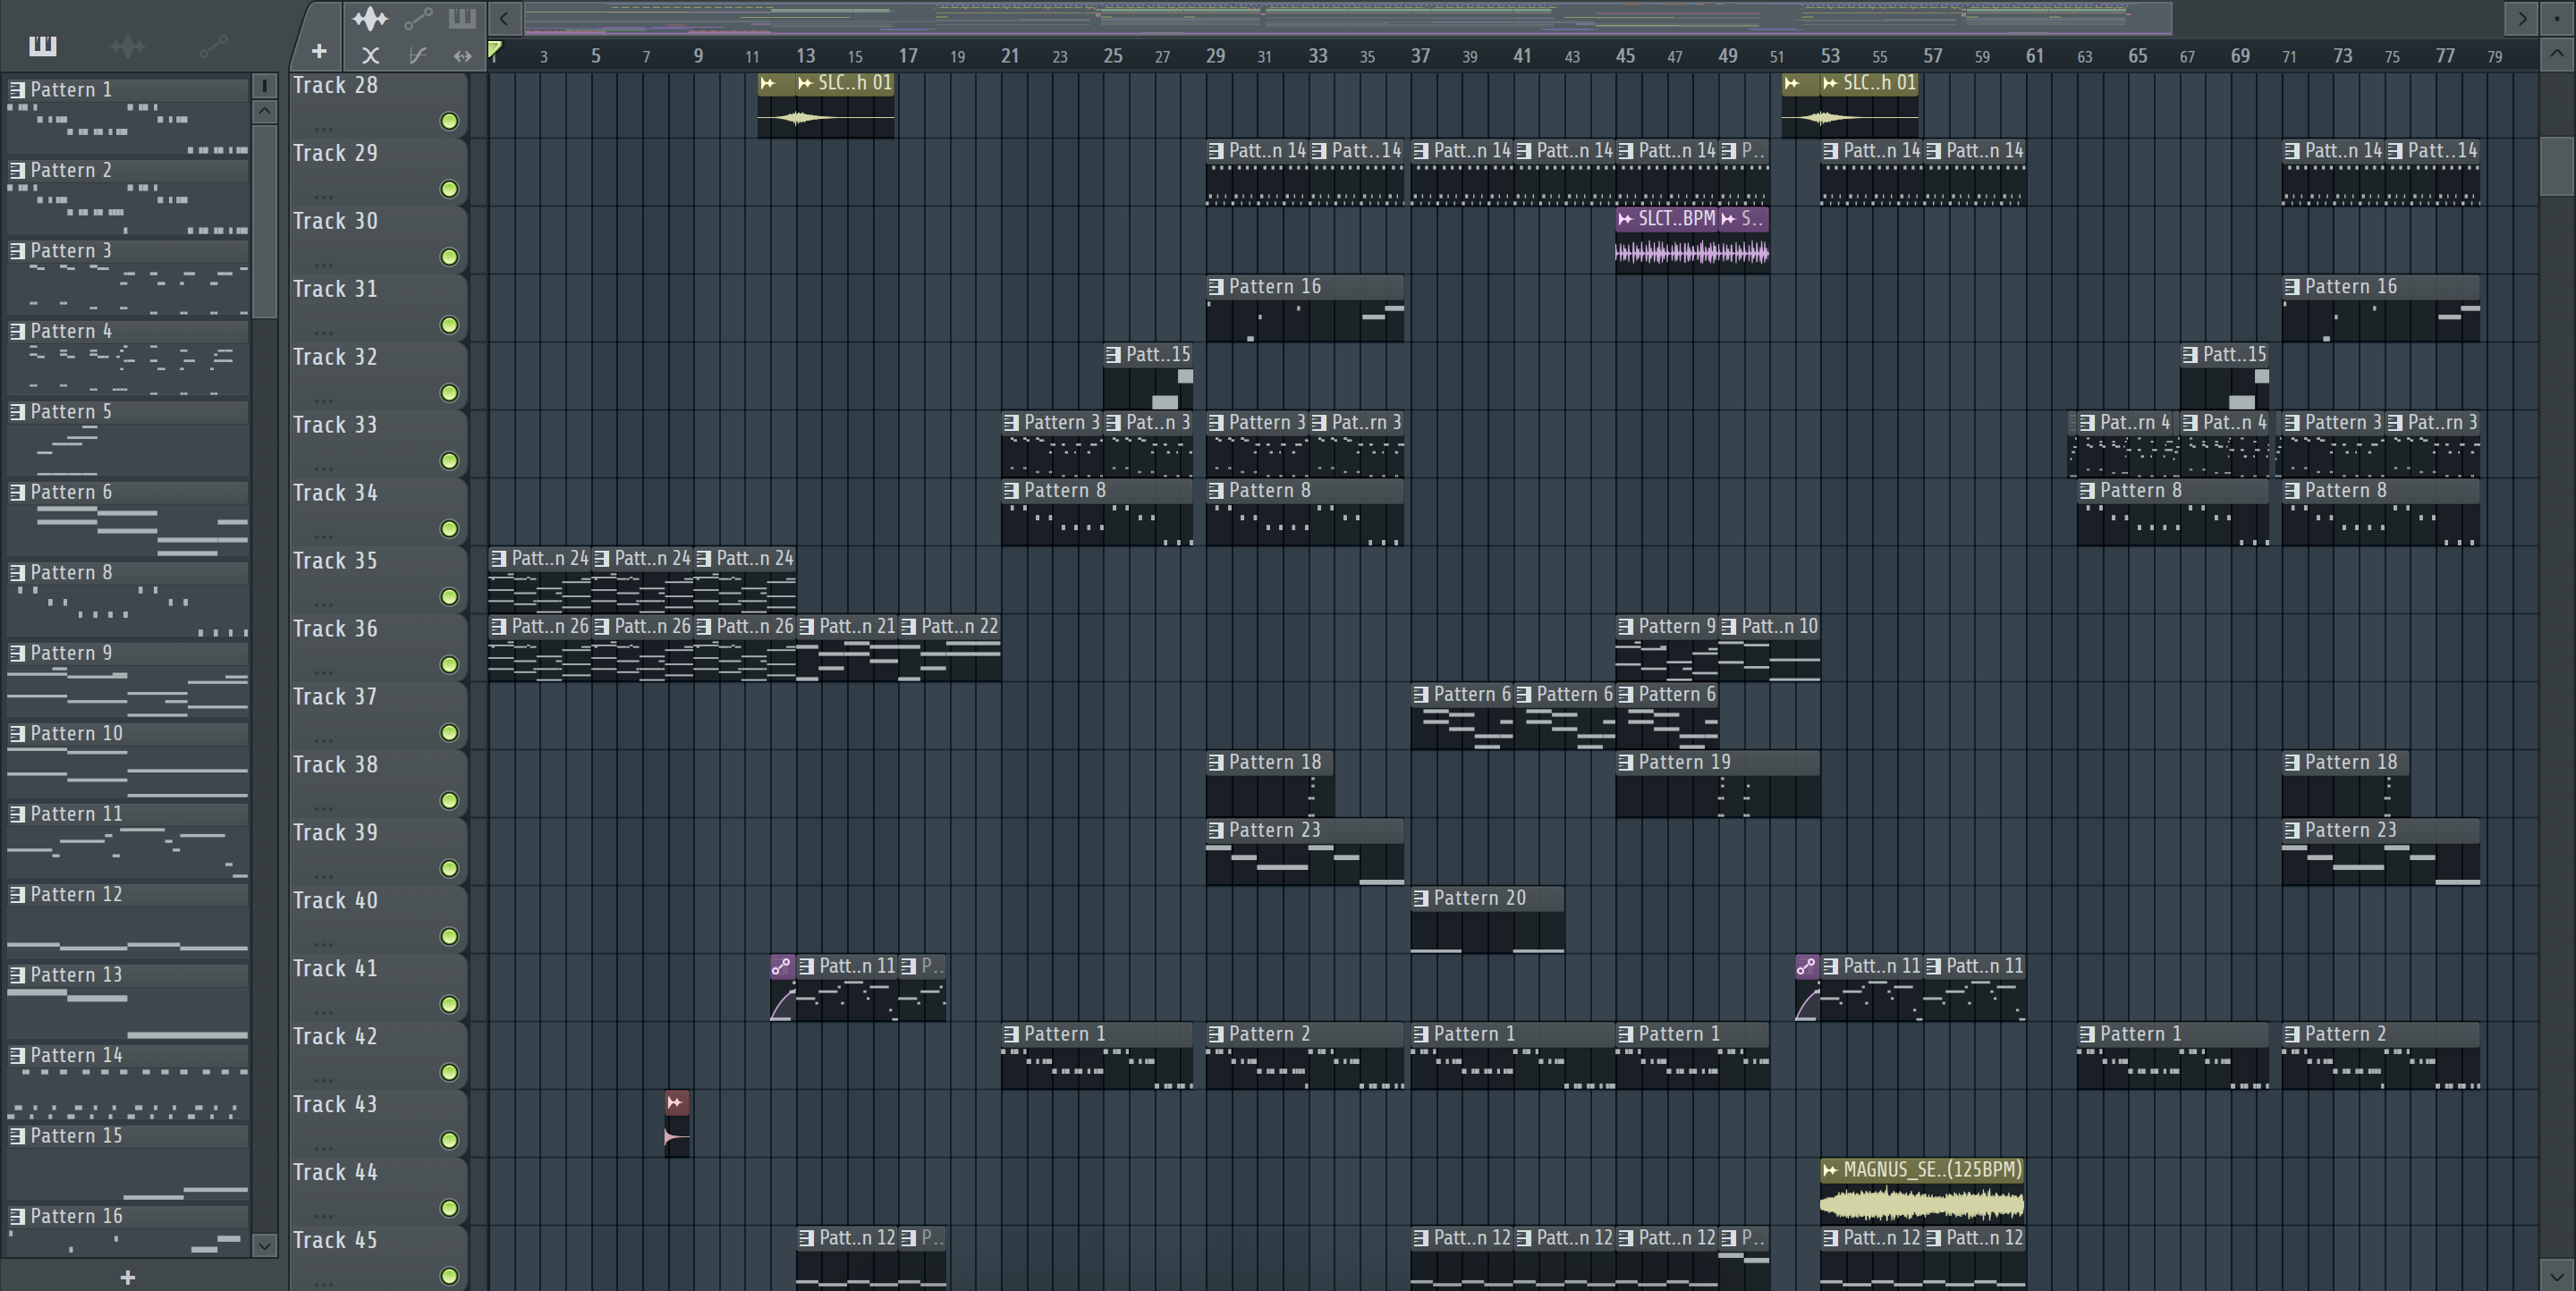Toggle the X crossfade icon
This screenshot has width=2576, height=1291.
point(370,56)
